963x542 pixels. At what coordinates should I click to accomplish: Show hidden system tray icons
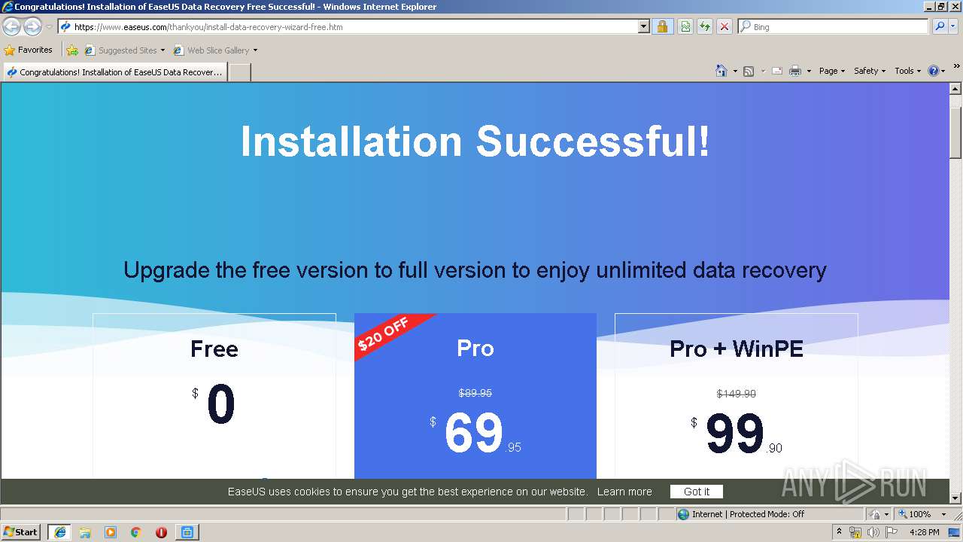(840, 532)
